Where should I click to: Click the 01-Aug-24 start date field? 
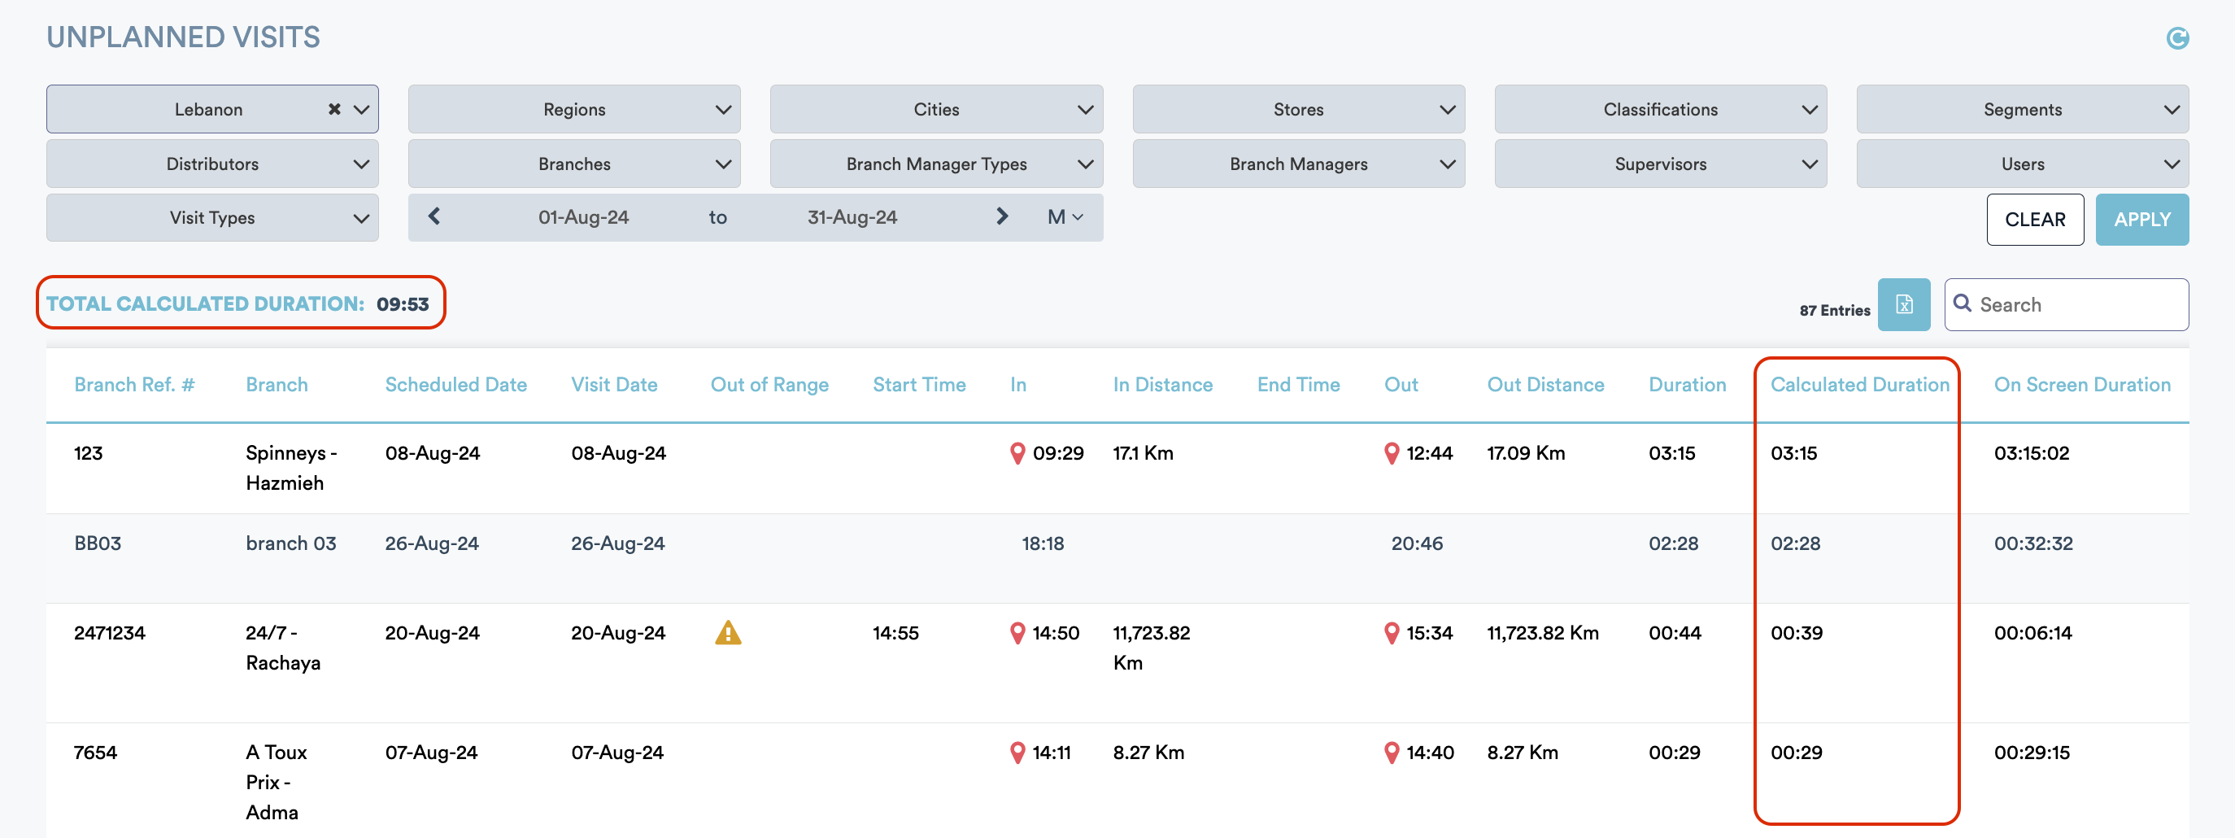coord(583,217)
